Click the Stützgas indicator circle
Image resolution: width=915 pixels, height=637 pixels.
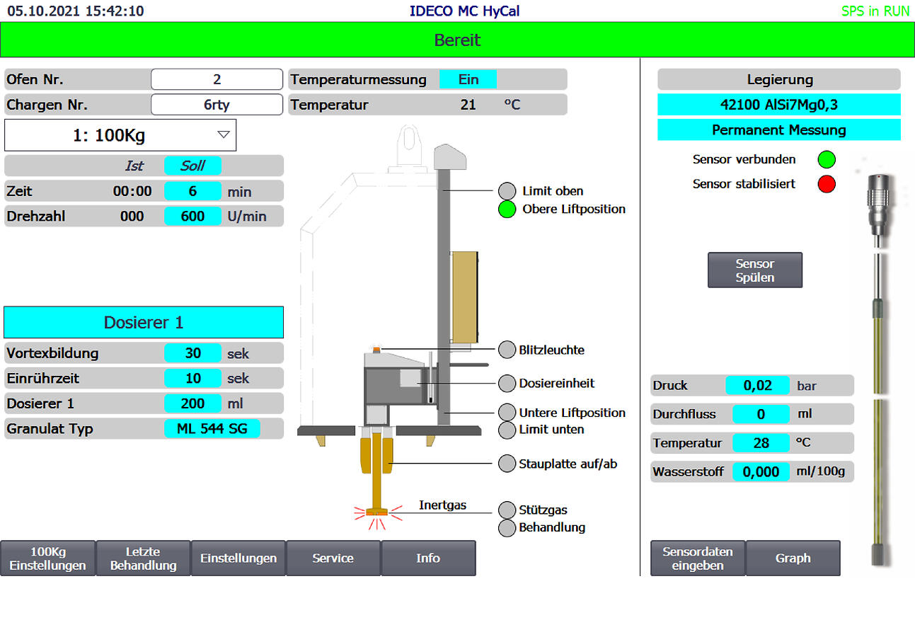(507, 510)
